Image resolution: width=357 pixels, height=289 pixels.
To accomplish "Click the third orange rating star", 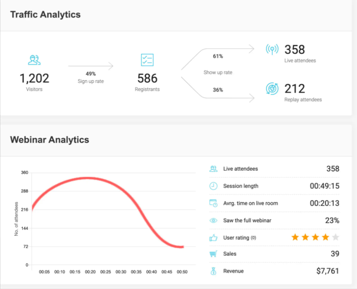I will point(316,237).
